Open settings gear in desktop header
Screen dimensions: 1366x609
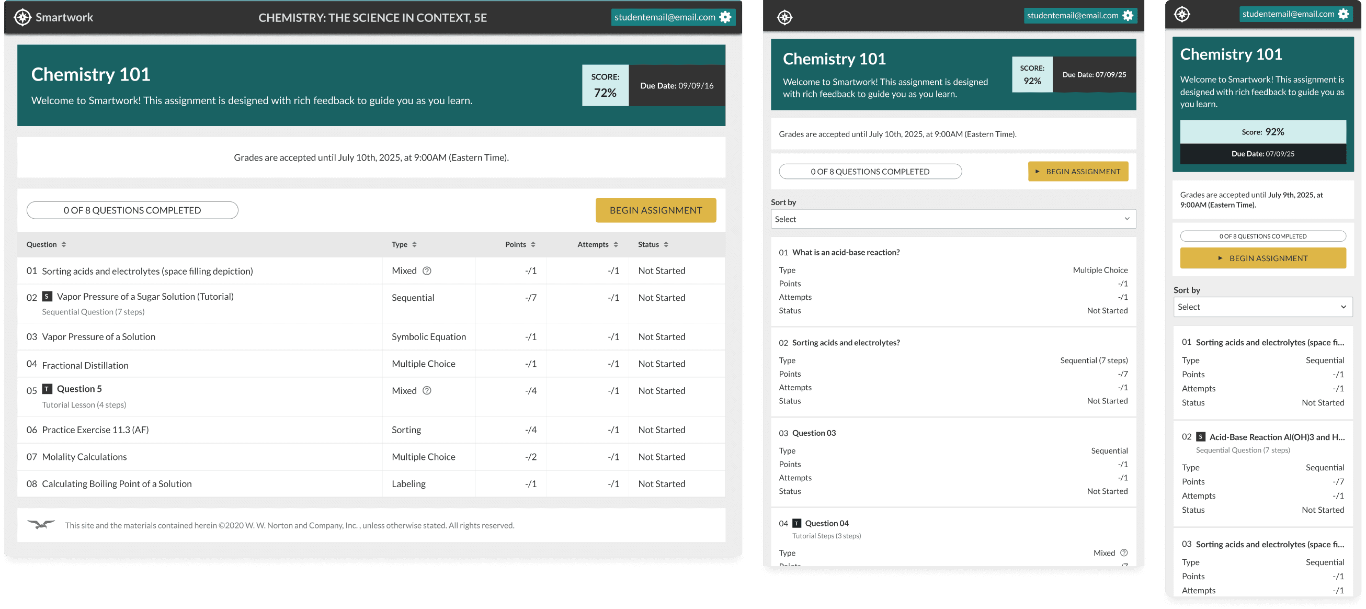725,17
